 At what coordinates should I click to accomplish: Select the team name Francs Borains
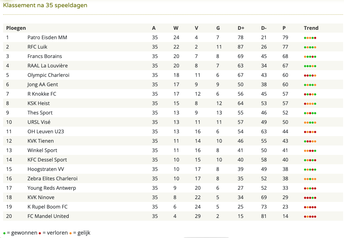(x=45, y=56)
